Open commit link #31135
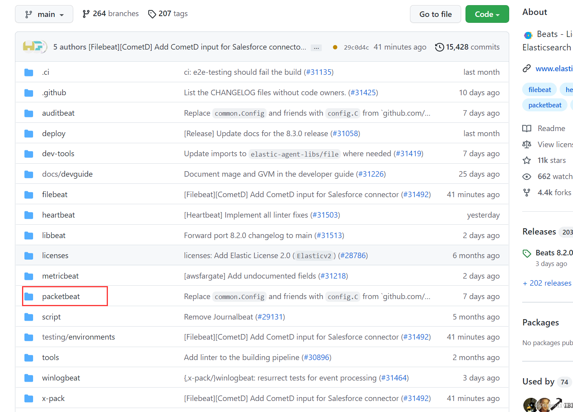The image size is (573, 412). (319, 72)
